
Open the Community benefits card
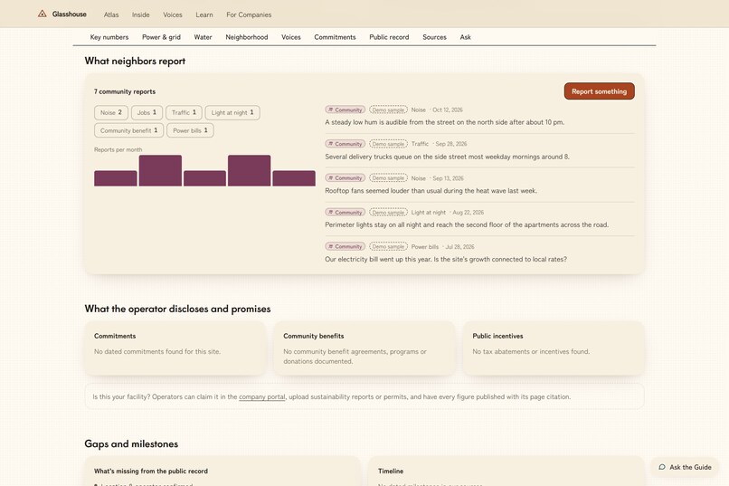pos(364,348)
